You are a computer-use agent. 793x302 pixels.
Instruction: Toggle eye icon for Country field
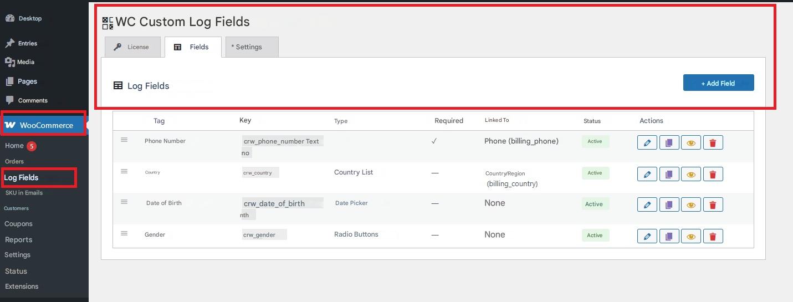[x=690, y=175]
